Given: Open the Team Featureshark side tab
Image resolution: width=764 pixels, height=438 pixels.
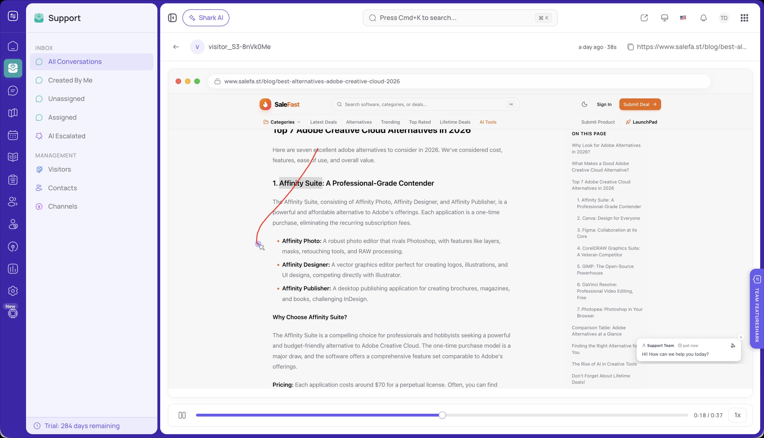Looking at the screenshot, I should tap(757, 309).
